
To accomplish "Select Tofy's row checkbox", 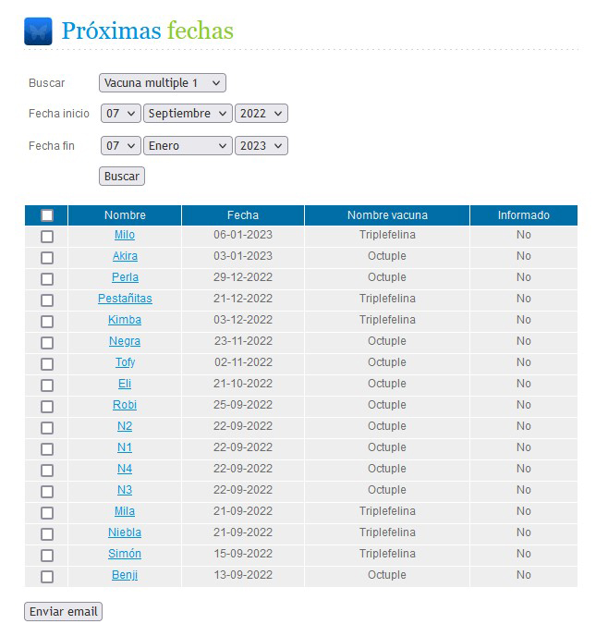I will click(x=47, y=364).
